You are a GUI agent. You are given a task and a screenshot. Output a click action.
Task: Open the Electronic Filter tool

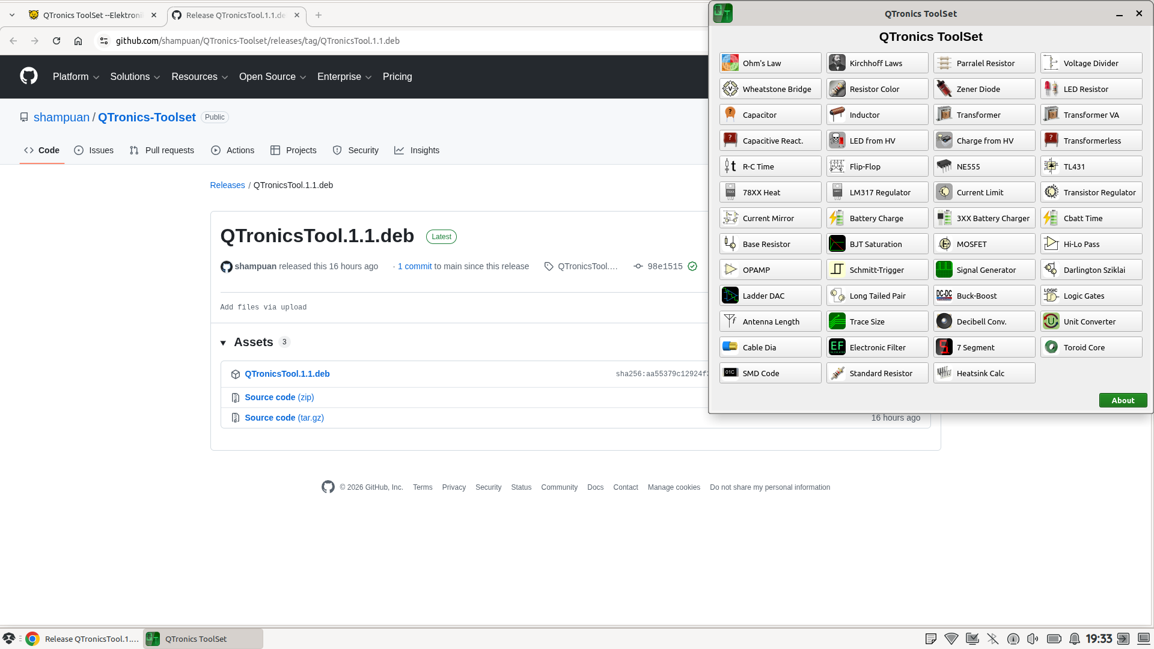[877, 347]
